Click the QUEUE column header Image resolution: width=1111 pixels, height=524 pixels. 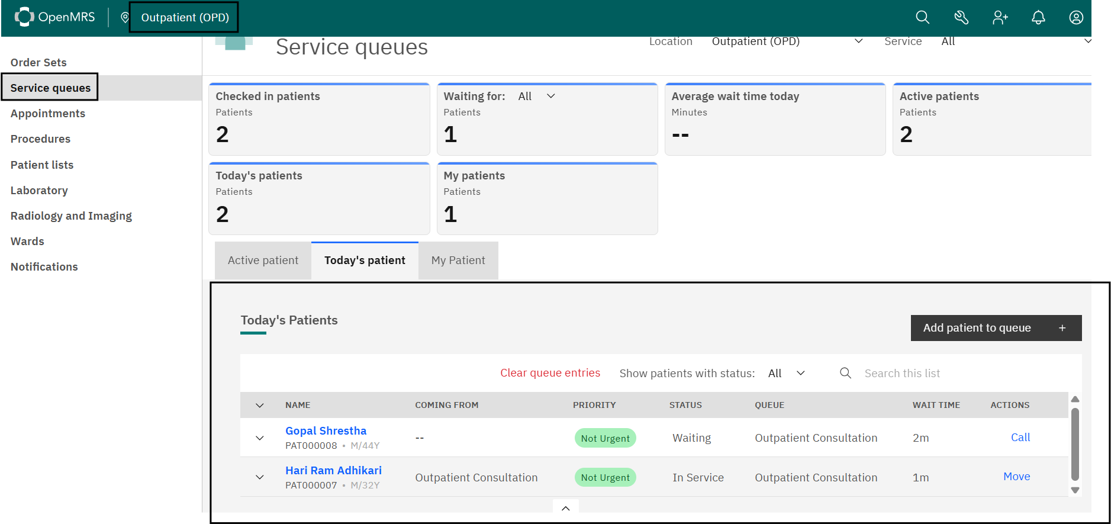tap(769, 405)
